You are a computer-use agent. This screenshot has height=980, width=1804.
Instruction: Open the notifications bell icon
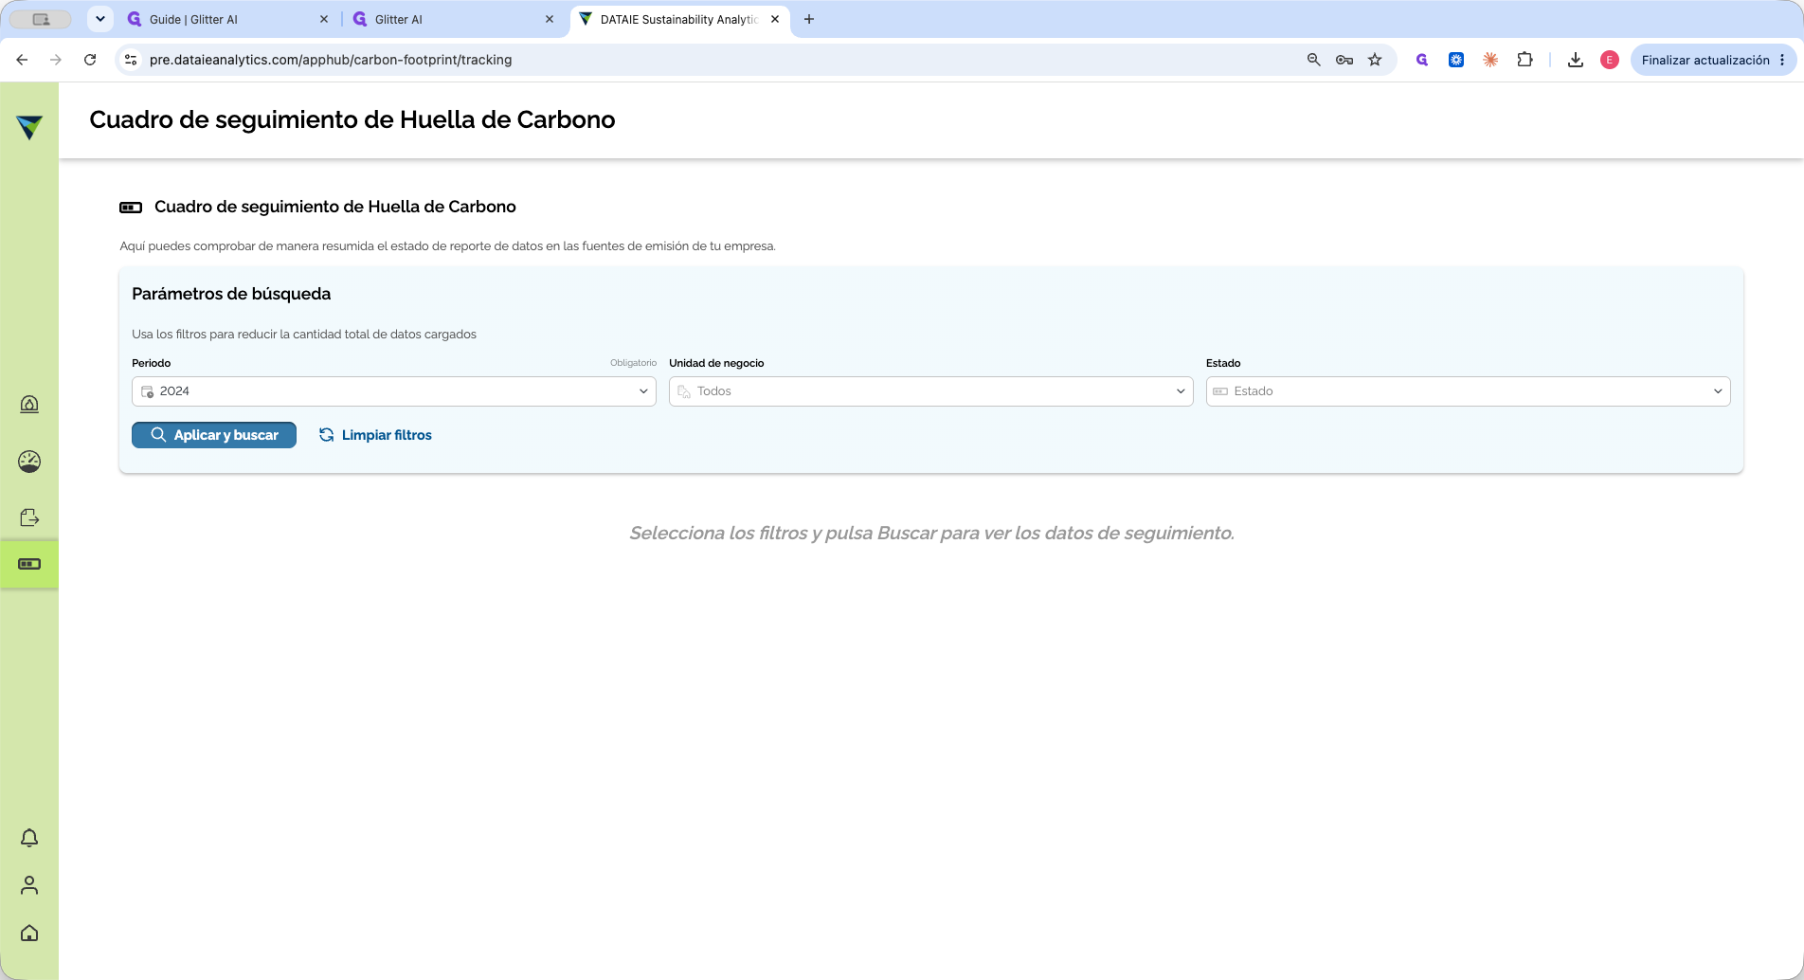click(29, 838)
